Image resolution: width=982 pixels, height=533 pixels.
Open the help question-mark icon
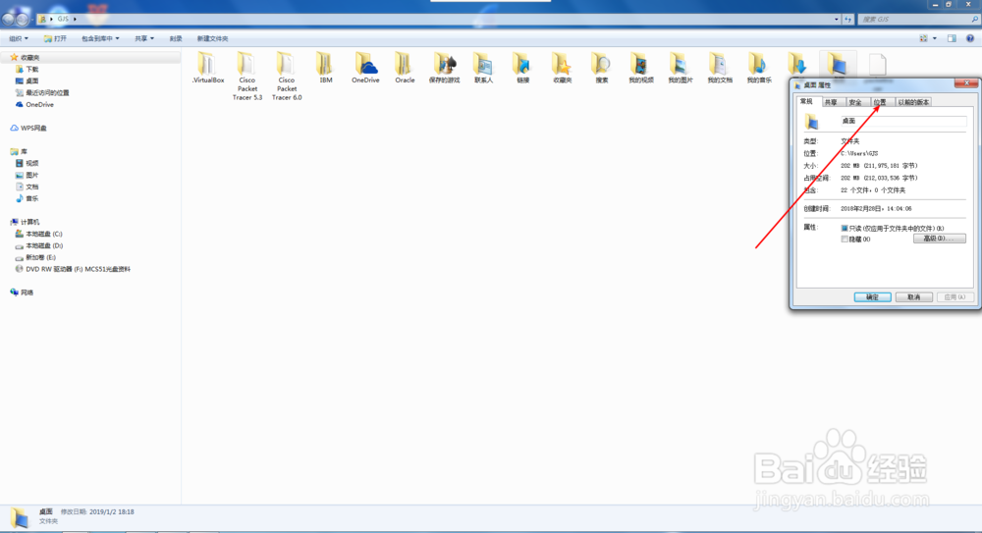pyautogui.click(x=969, y=38)
